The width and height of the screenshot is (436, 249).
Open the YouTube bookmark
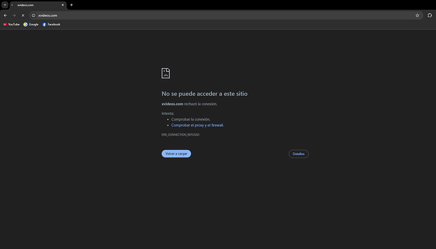[11, 25]
